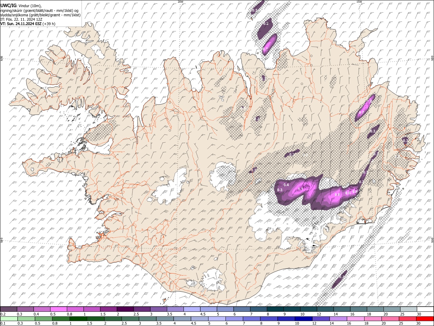The image size is (434, 326).
Task: Click the (+39 h) forecast offset text
Action: (49, 24)
